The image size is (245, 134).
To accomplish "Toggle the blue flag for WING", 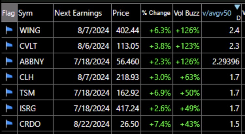I will 9,30.
